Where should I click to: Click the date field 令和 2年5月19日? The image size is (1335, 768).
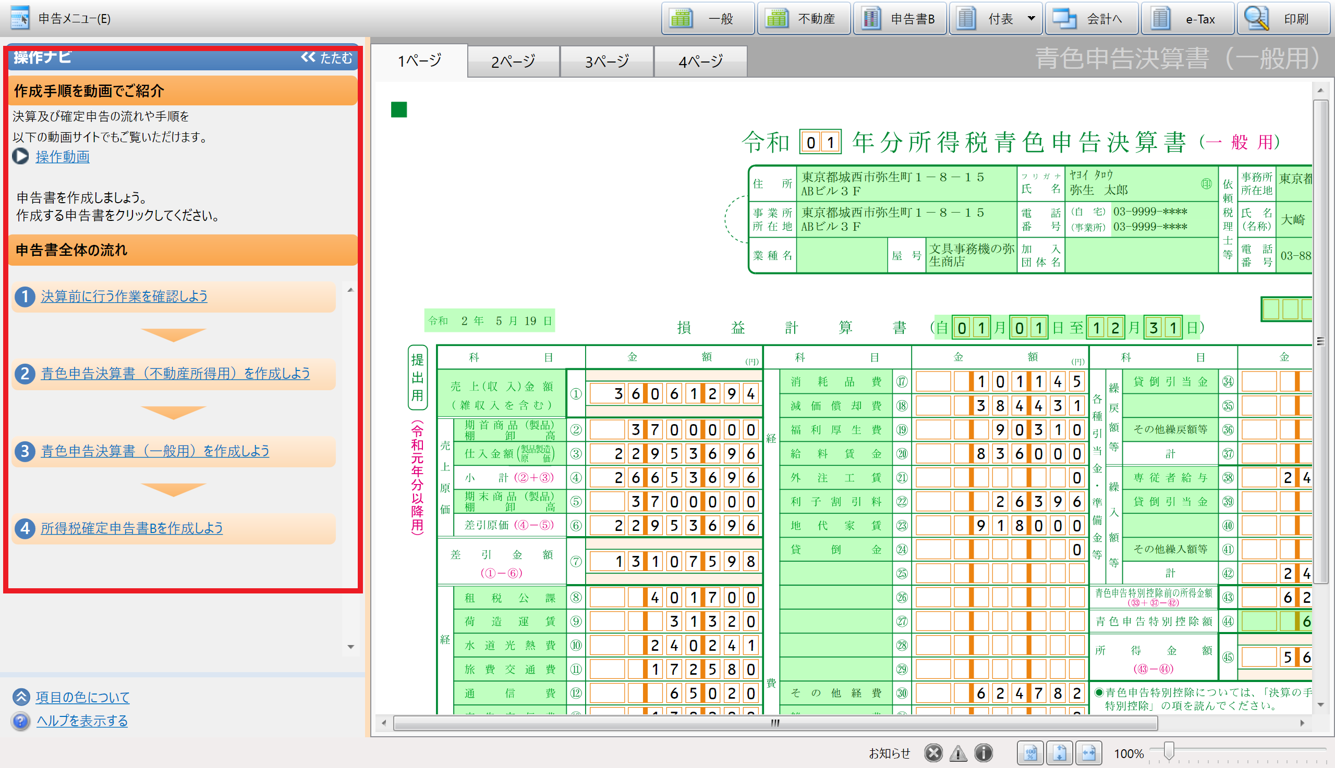[490, 321]
